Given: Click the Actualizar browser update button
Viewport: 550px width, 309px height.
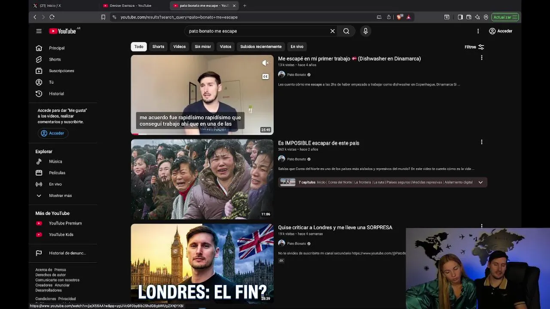Looking at the screenshot, I should pos(505,17).
